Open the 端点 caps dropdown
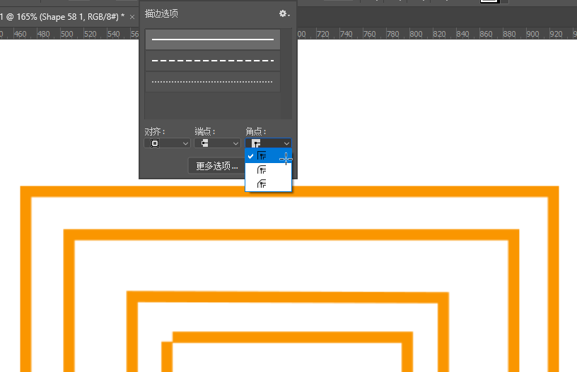Viewport: 577px width, 372px height. (x=218, y=143)
